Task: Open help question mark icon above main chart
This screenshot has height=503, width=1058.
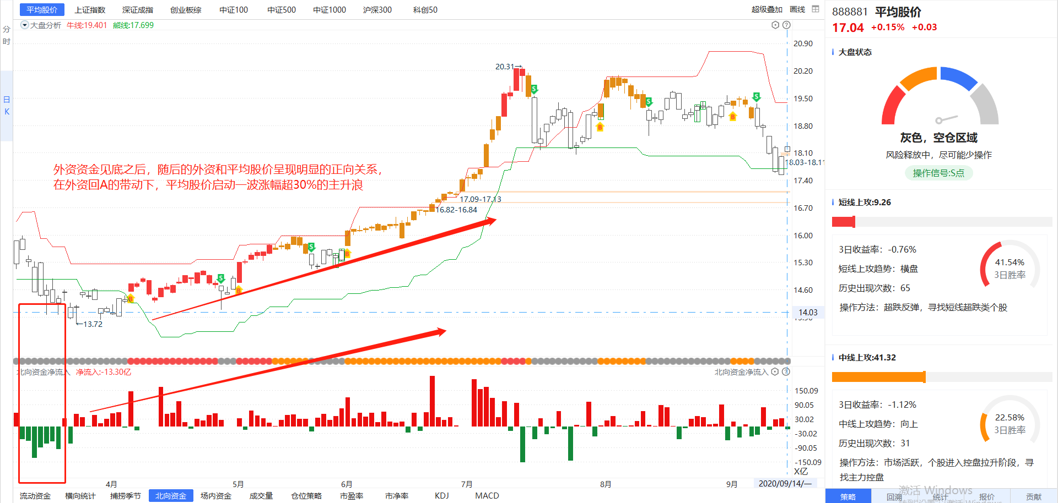Action: [x=786, y=25]
